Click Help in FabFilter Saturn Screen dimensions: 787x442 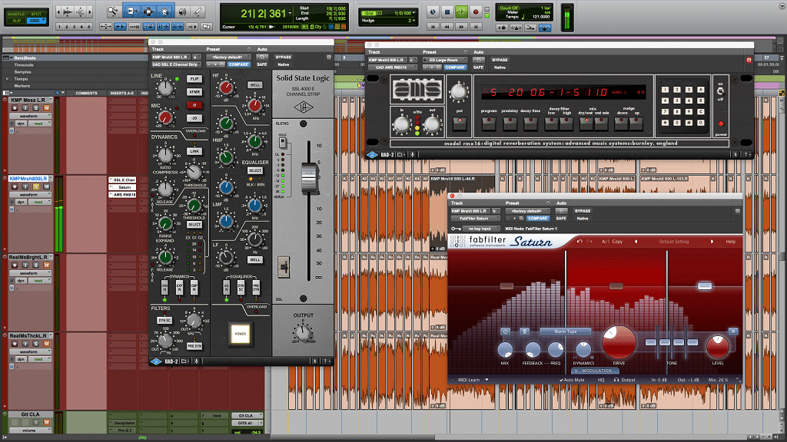click(x=730, y=242)
